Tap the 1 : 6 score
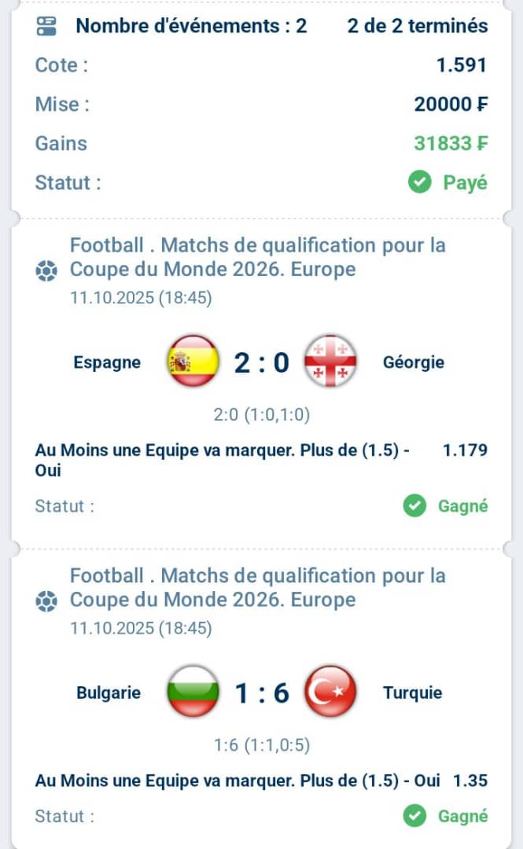This screenshot has width=523, height=849. [x=261, y=693]
